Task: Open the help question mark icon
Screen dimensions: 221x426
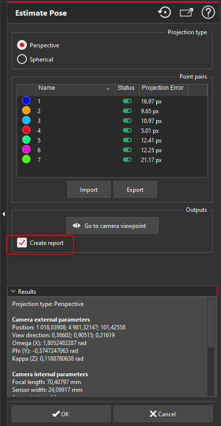Action: click(208, 13)
